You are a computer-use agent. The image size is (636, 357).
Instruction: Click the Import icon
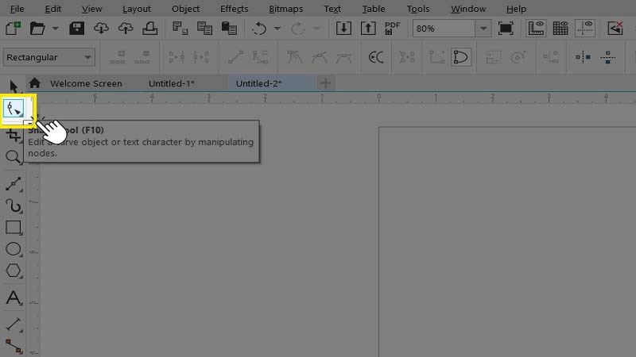(x=343, y=29)
